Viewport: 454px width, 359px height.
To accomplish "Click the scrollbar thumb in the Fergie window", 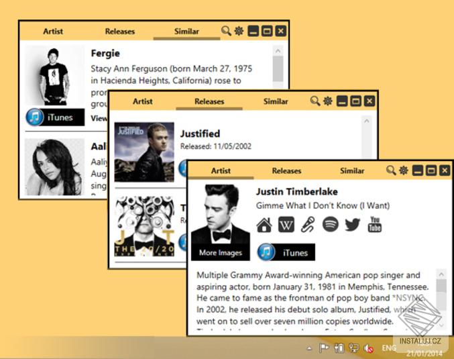I will [278, 69].
